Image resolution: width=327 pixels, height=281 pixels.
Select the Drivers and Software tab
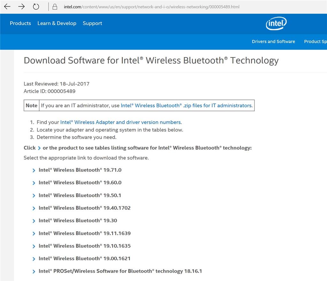point(273,41)
